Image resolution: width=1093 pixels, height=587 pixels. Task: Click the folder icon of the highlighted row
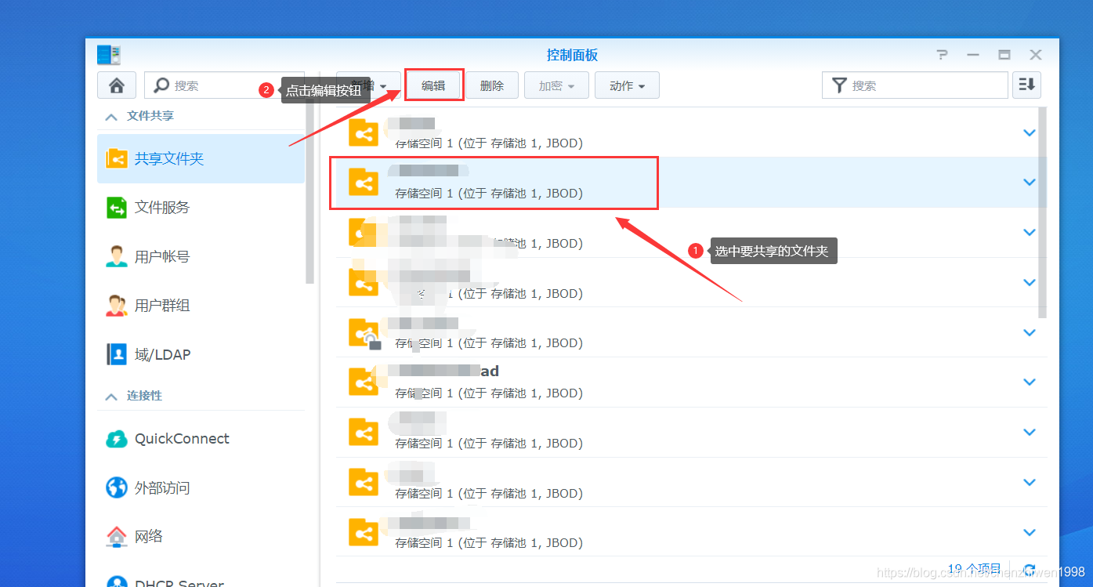[364, 183]
